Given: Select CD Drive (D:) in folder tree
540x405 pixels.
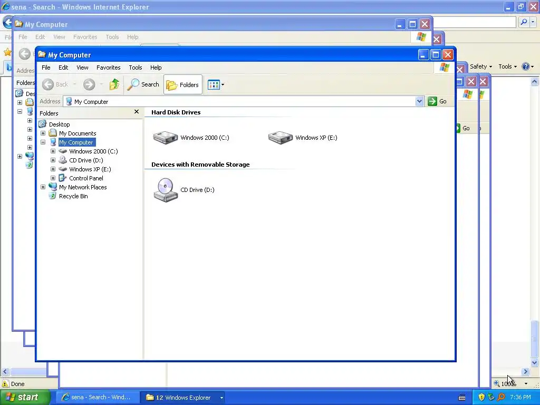Looking at the screenshot, I should [x=86, y=160].
